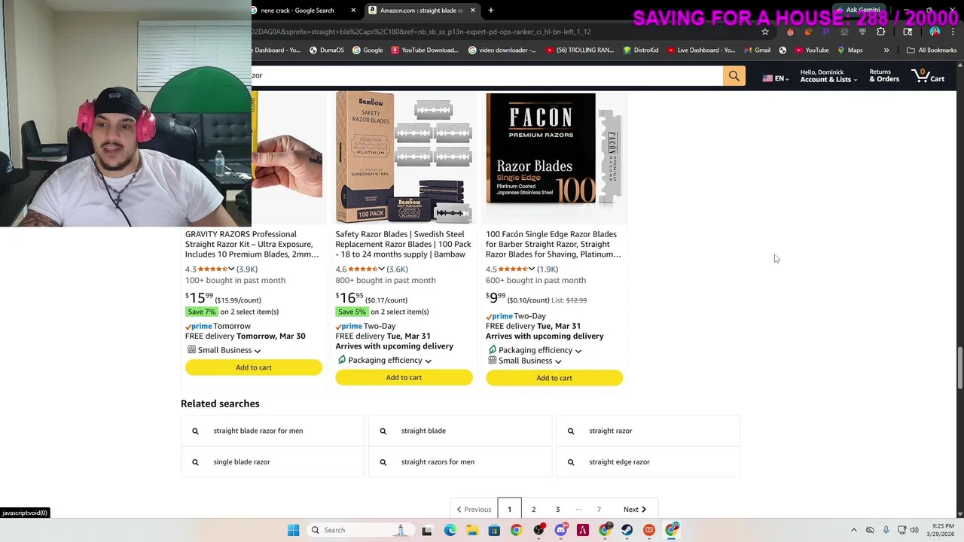964x542 pixels.
Task: Expand Small Business under GRAVITY RAZORS
Action: (x=224, y=350)
